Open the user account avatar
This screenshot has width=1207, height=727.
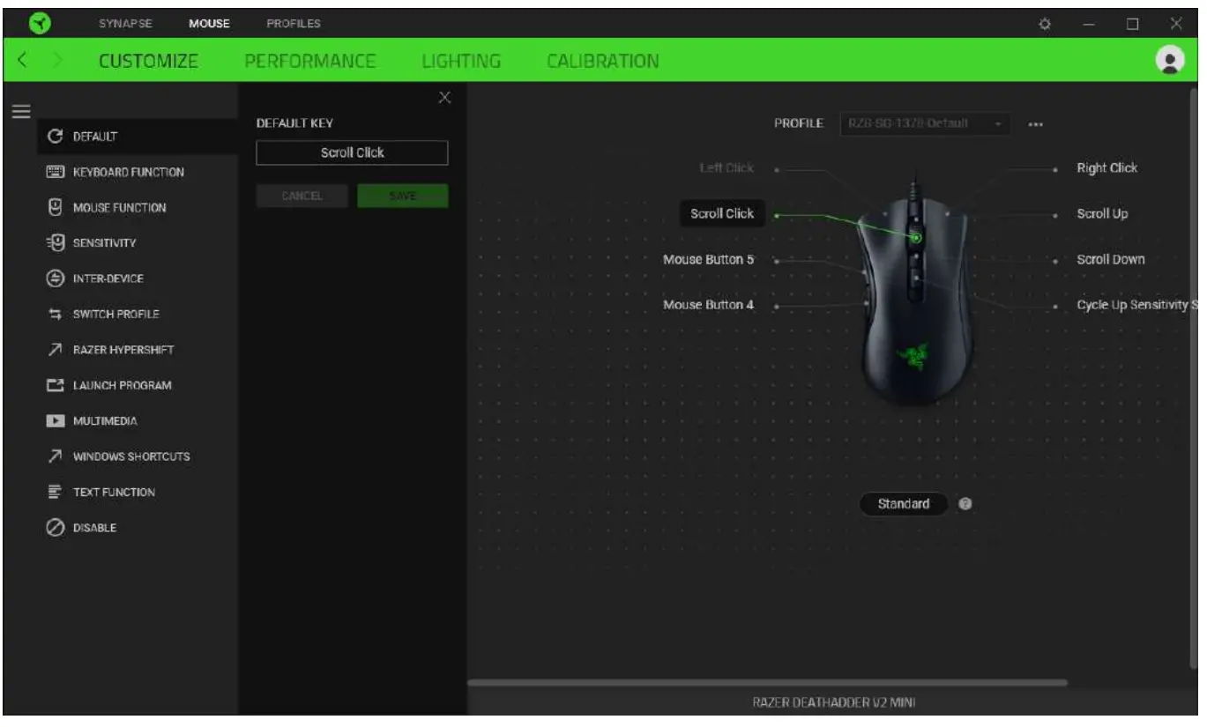1170,60
